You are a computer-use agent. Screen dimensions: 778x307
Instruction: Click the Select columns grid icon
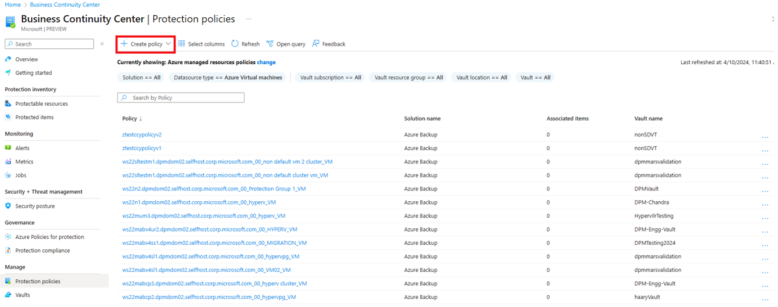click(x=182, y=44)
